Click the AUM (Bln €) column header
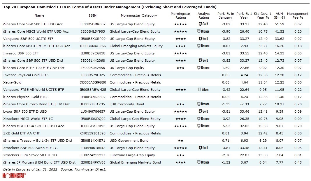This screenshot has width=311, height=181. tap(279, 15)
